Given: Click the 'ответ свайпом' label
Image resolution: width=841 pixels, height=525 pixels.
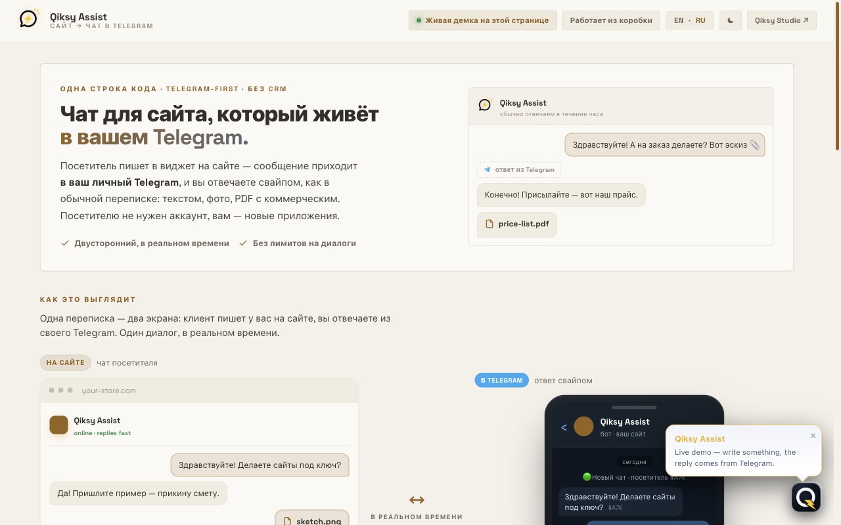Looking at the screenshot, I should coord(563,381).
